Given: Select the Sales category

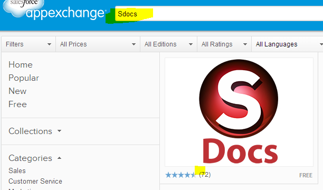Looking at the screenshot, I should pos(17,170).
